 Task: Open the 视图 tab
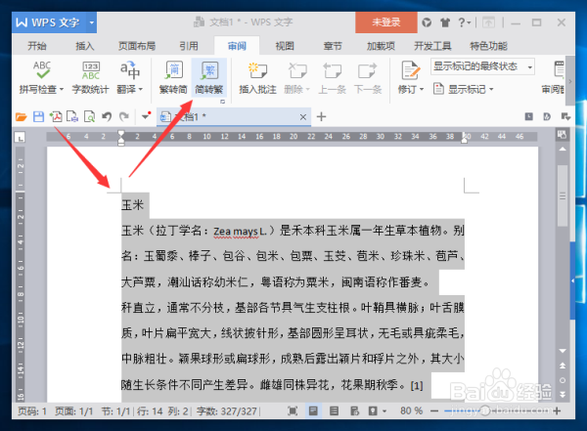(x=285, y=46)
